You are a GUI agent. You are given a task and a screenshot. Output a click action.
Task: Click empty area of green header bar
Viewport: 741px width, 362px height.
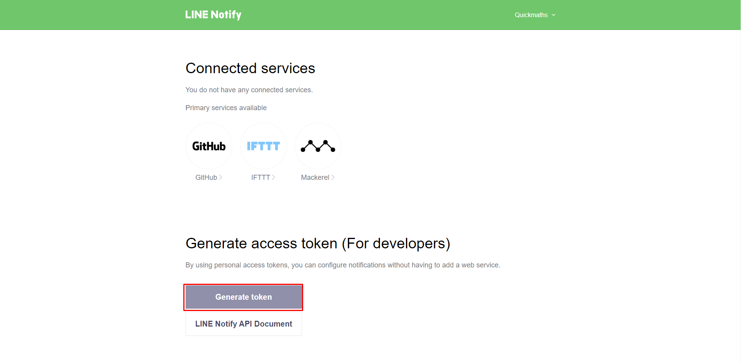click(x=370, y=15)
